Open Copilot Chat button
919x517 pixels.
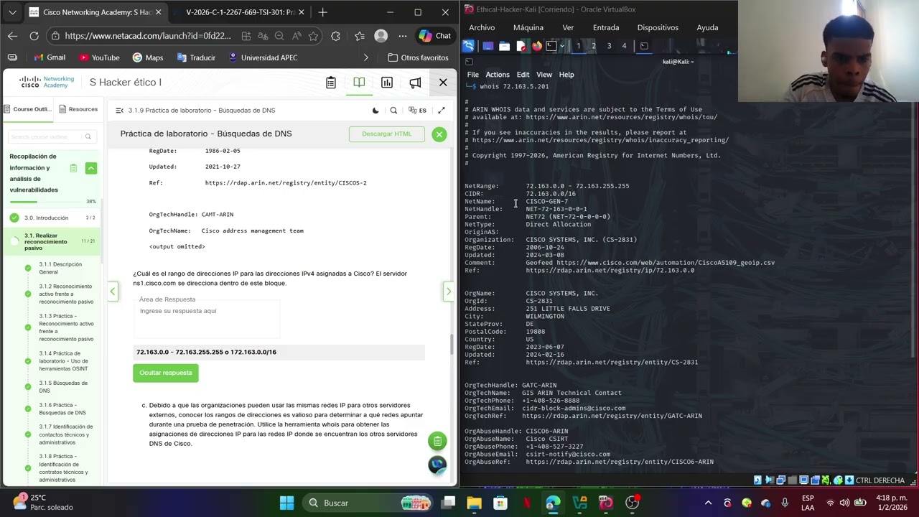[435, 36]
